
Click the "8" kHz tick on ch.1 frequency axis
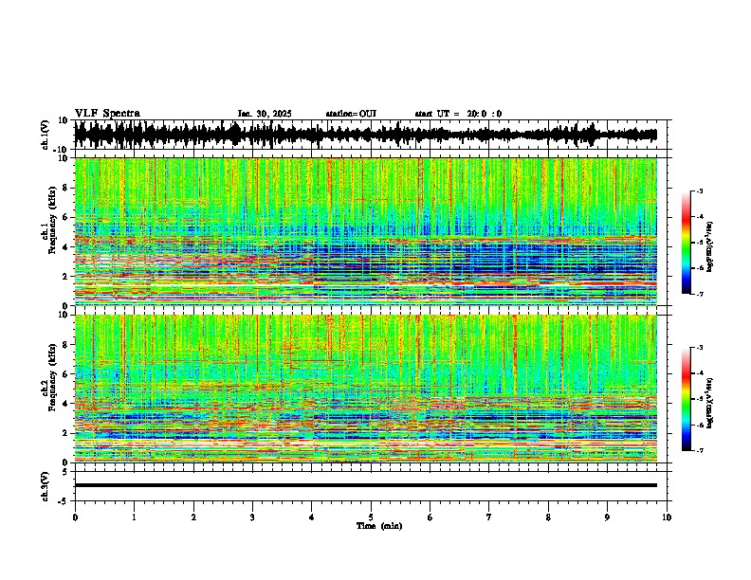pyautogui.click(x=65, y=188)
